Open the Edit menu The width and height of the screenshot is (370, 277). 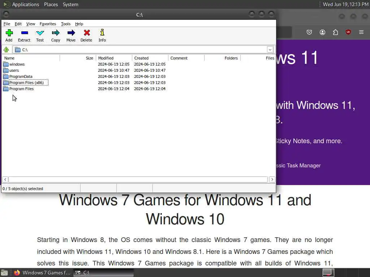(x=18, y=24)
